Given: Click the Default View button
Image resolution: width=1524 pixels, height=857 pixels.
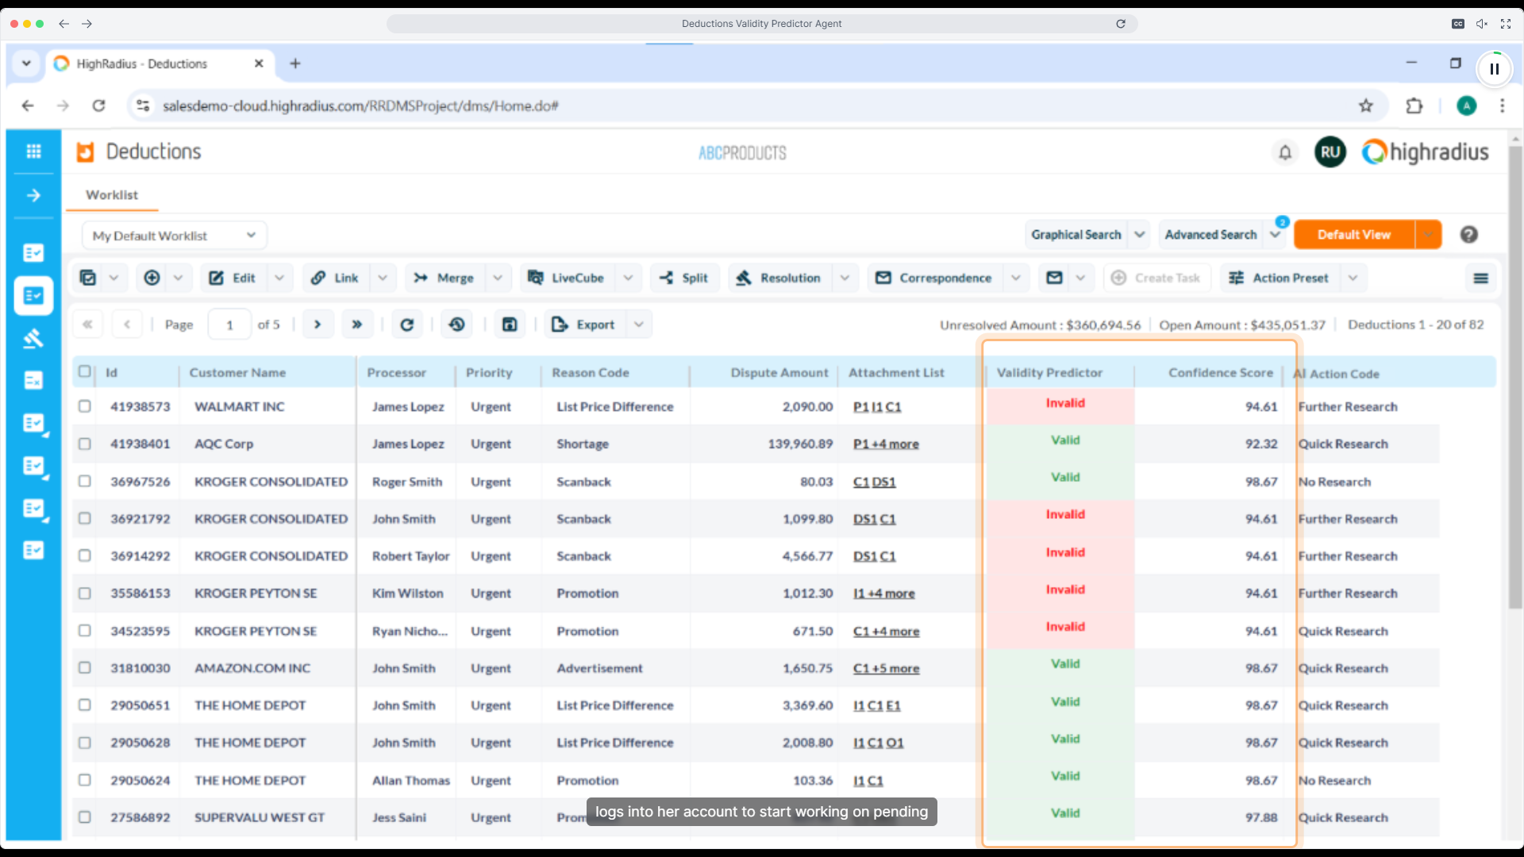Looking at the screenshot, I should pos(1354,235).
